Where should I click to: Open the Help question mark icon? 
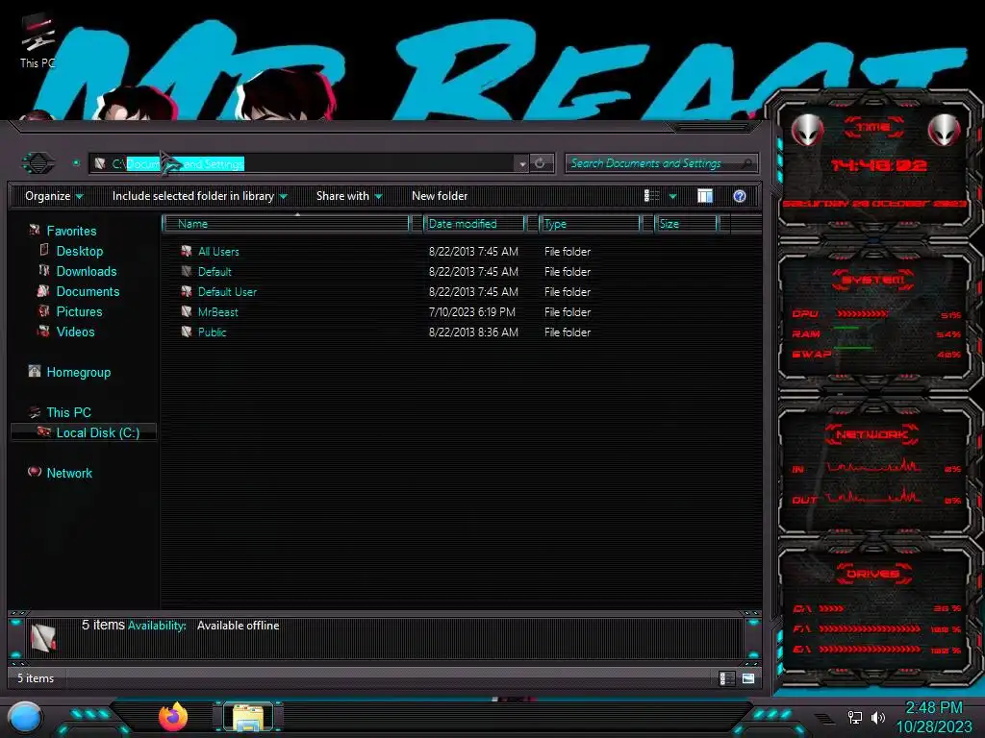click(740, 196)
